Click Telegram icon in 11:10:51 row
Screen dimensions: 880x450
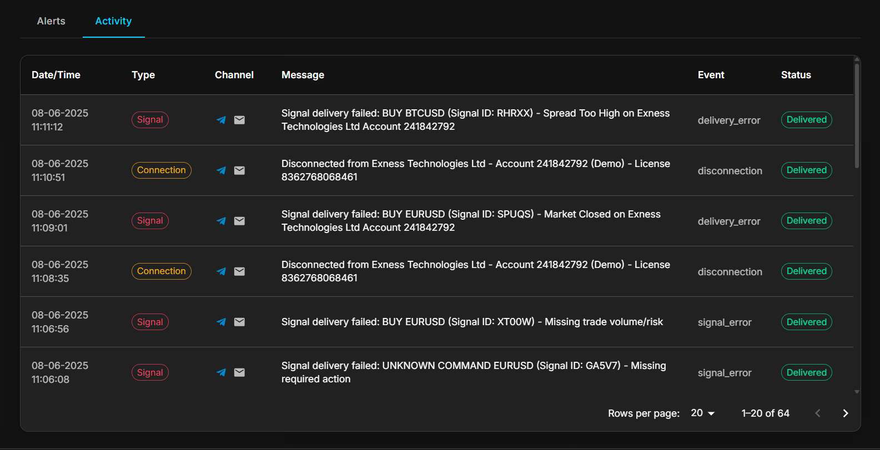pyautogui.click(x=221, y=170)
